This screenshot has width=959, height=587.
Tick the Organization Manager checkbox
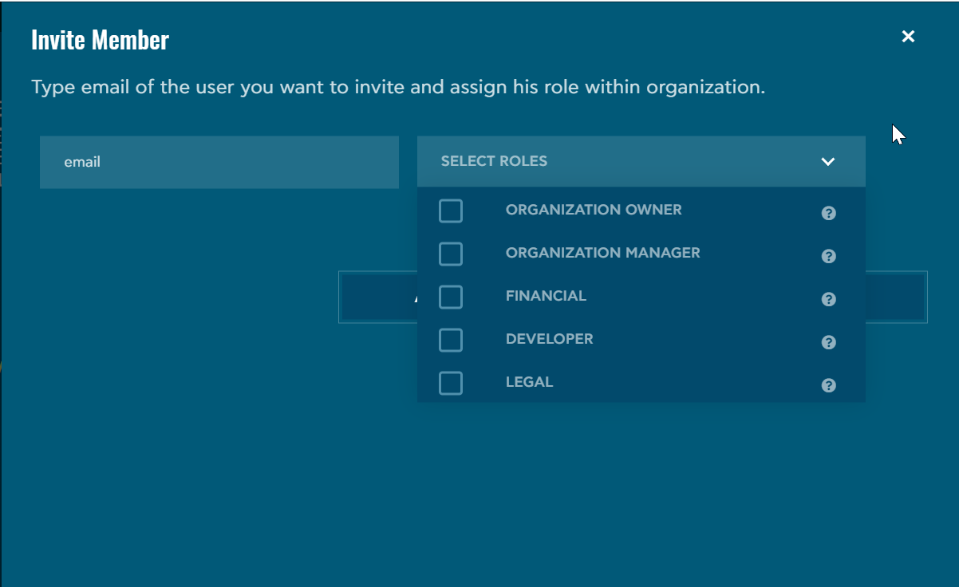pyautogui.click(x=451, y=254)
